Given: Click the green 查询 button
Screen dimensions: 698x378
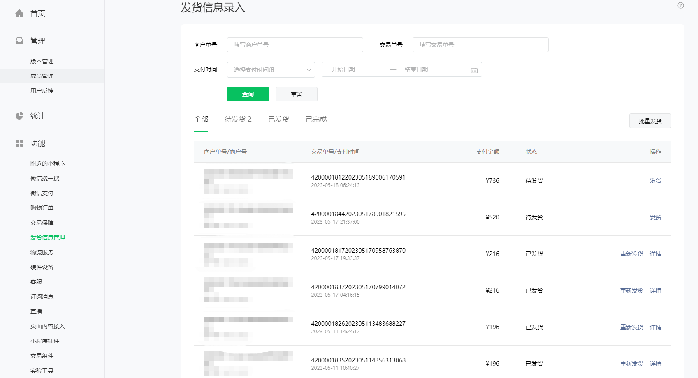Looking at the screenshot, I should click(x=248, y=94).
